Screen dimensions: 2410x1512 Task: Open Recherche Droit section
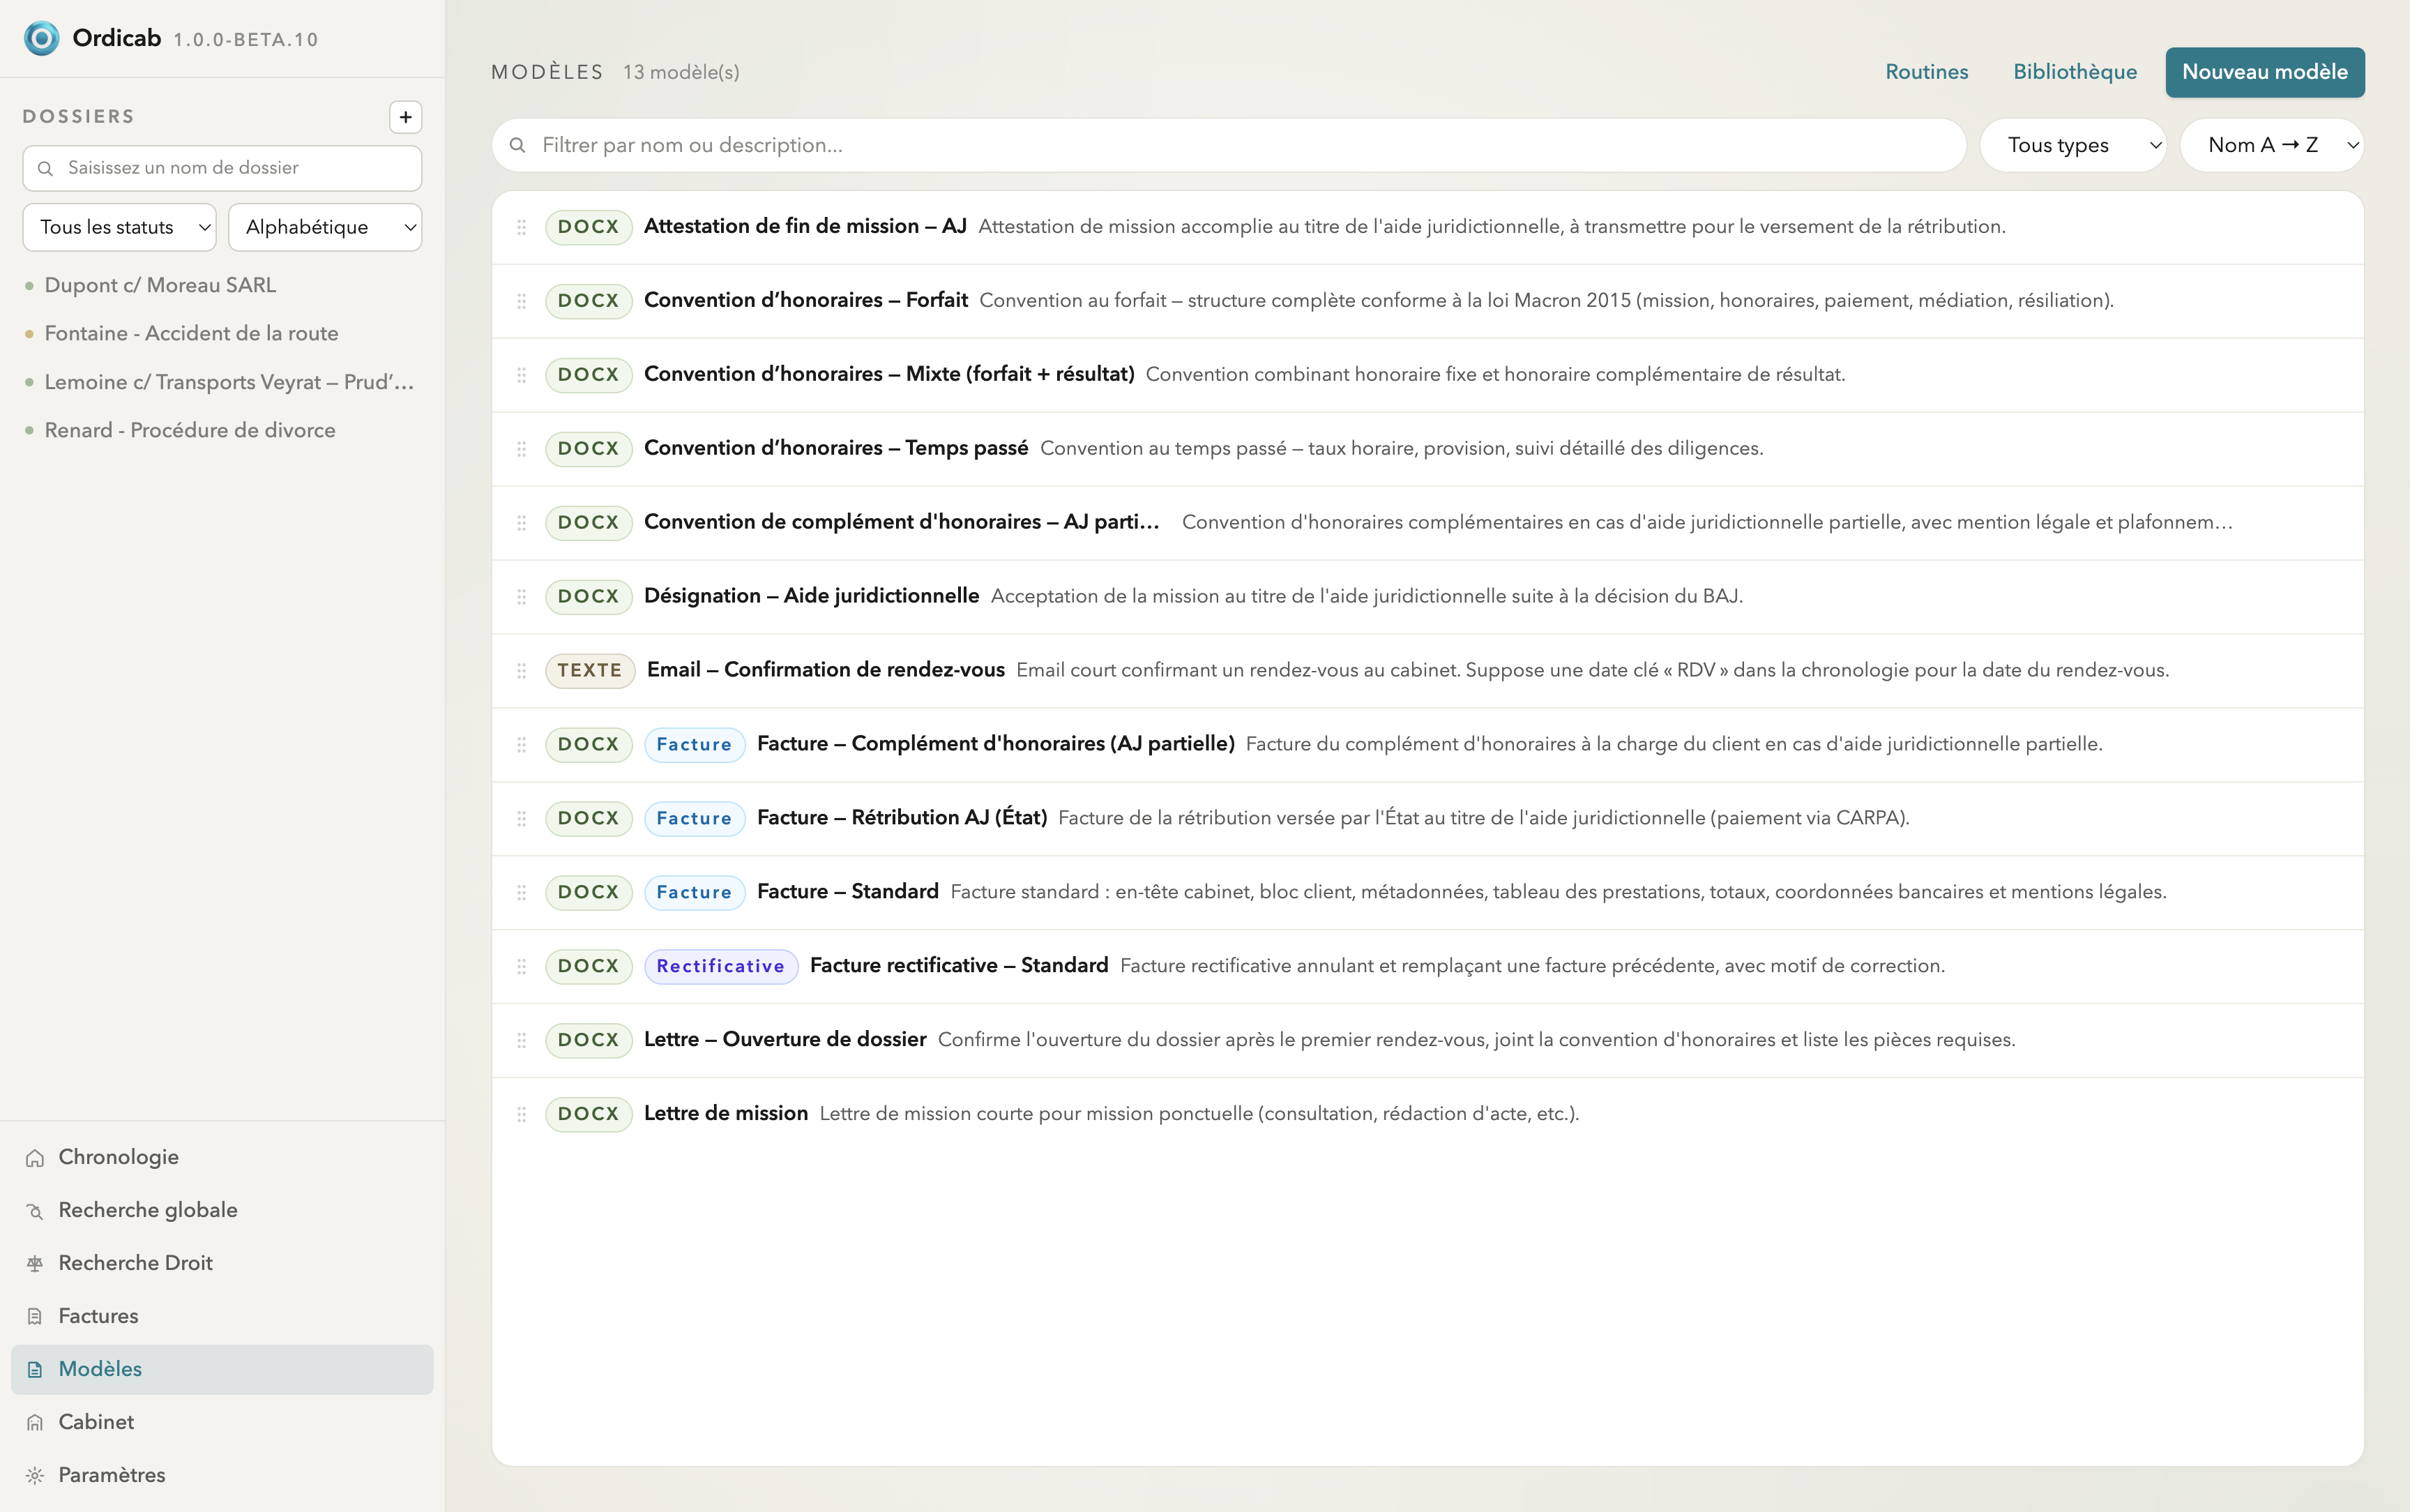click(x=222, y=1263)
